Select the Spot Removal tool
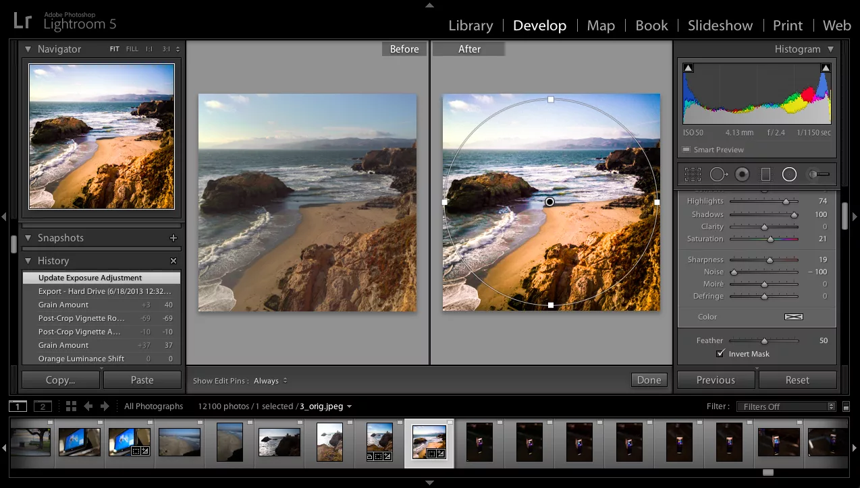The width and height of the screenshot is (860, 488). pyautogui.click(x=718, y=175)
